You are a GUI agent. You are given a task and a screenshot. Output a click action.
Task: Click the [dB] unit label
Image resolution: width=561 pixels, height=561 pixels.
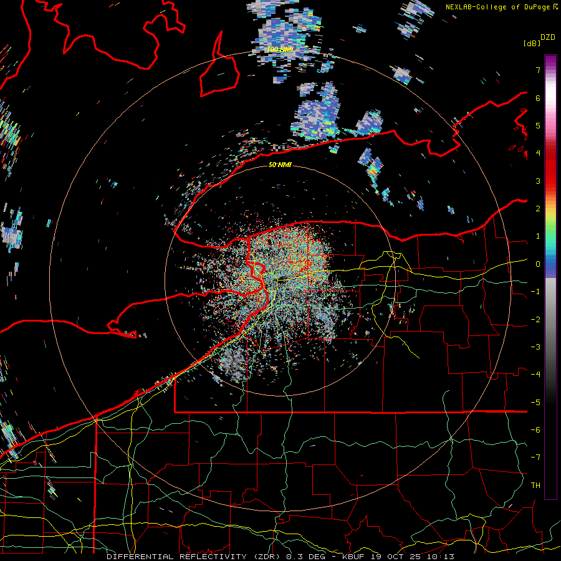point(532,44)
